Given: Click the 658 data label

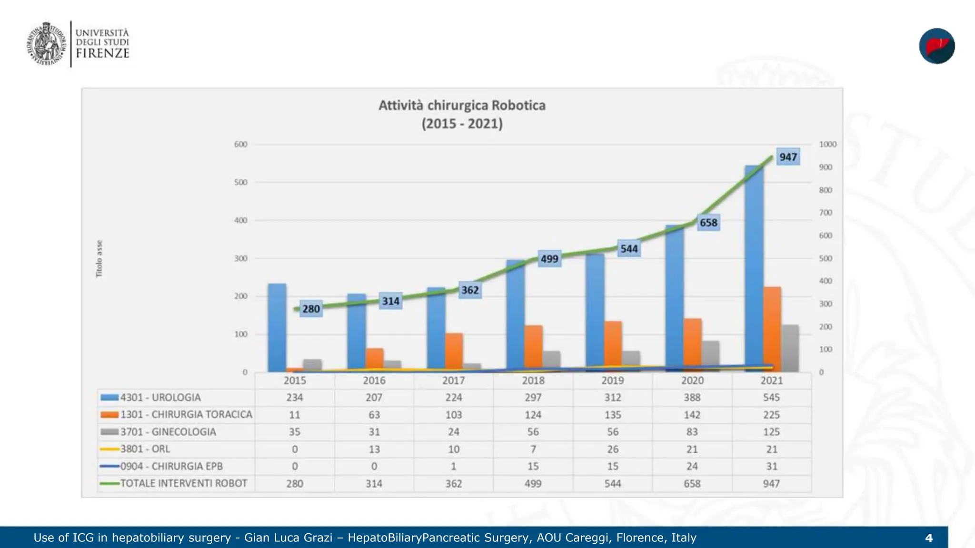Looking at the screenshot, I should pos(708,223).
